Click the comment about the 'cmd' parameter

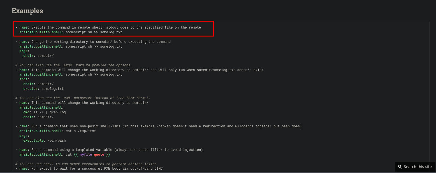tap(83, 98)
